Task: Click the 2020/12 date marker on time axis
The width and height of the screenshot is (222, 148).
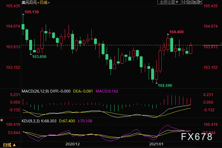Action: coord(72,144)
